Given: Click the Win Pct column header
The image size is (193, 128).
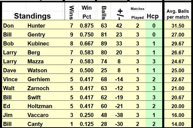Looking at the screenshot, I should (87, 12).
